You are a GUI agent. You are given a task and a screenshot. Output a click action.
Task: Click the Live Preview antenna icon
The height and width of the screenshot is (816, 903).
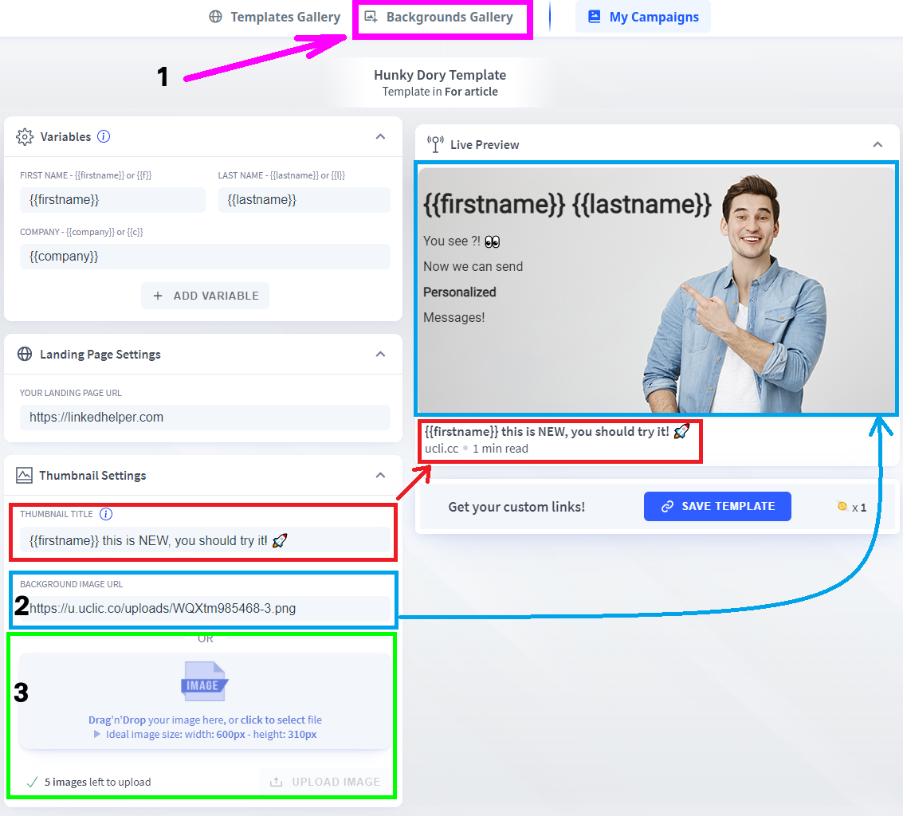[x=435, y=144]
